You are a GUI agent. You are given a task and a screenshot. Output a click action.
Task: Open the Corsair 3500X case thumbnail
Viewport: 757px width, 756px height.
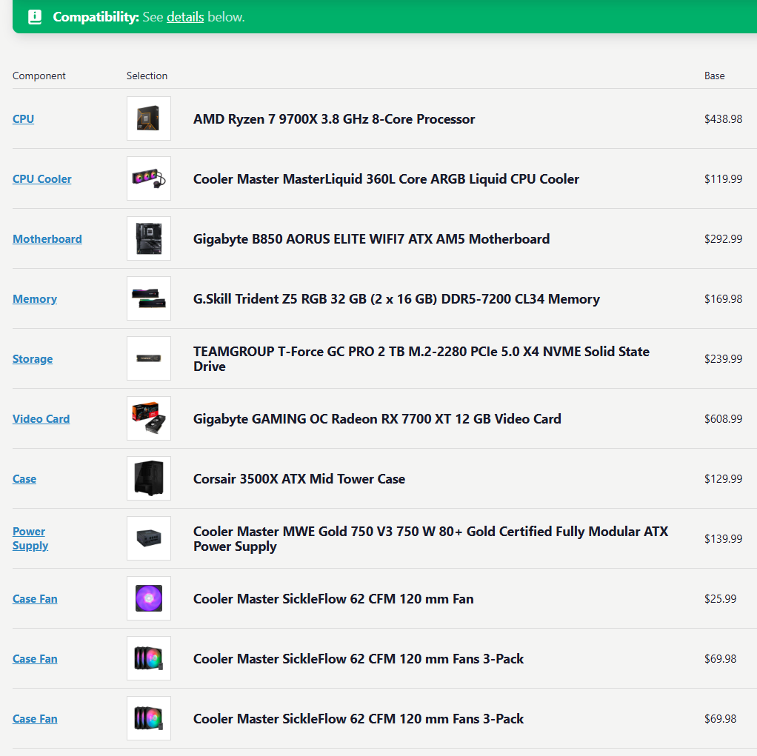(x=149, y=478)
